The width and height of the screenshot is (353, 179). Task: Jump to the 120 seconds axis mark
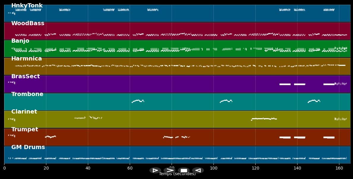tap(255, 168)
